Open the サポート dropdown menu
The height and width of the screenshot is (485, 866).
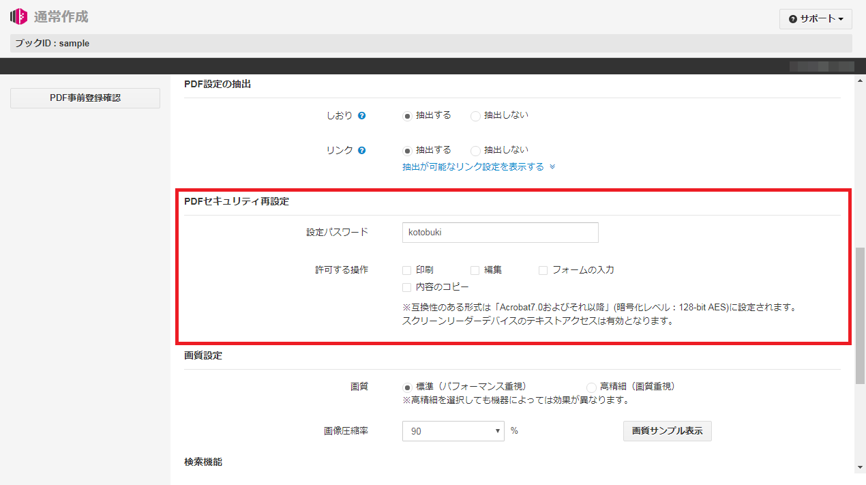816,19
